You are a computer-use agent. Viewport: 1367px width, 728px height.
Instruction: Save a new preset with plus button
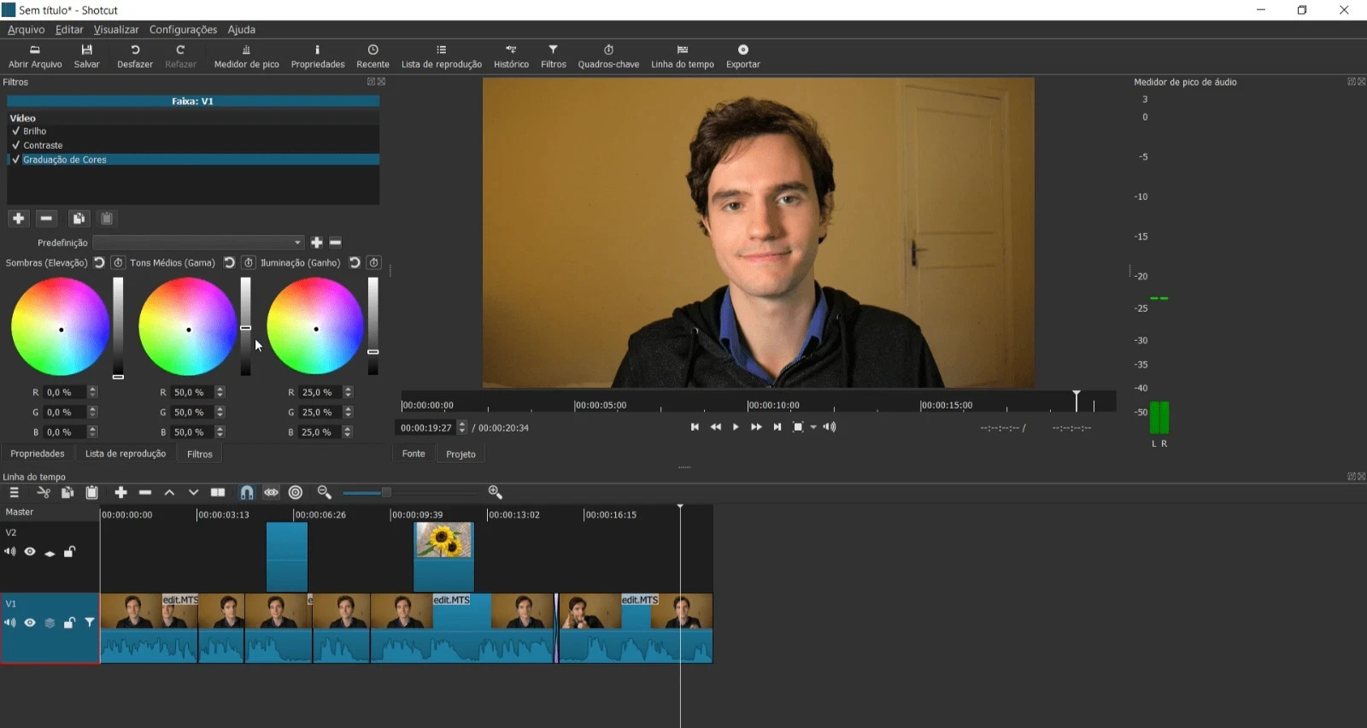316,243
